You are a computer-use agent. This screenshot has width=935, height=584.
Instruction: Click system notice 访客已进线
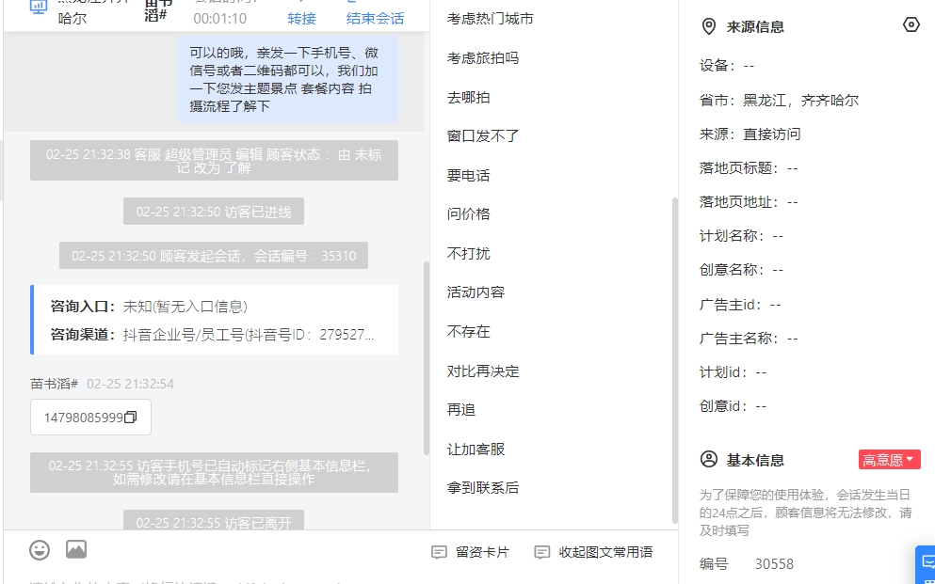(214, 212)
